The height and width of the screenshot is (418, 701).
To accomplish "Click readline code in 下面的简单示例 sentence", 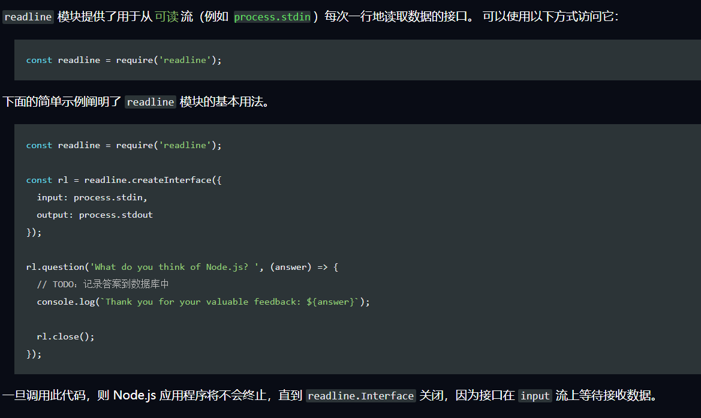I will [x=150, y=102].
